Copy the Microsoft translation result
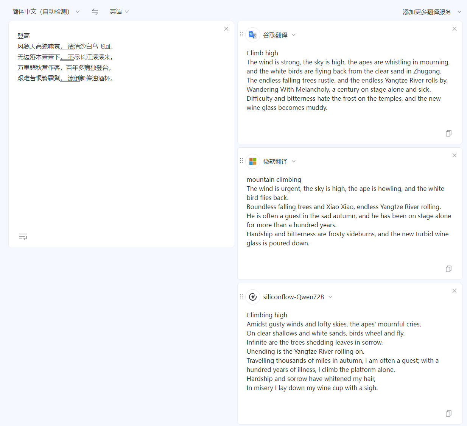 [x=448, y=269]
